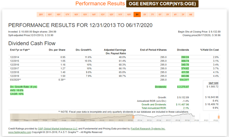Select the 12Y time range tab
This screenshot has width=229, height=137.
111,14
